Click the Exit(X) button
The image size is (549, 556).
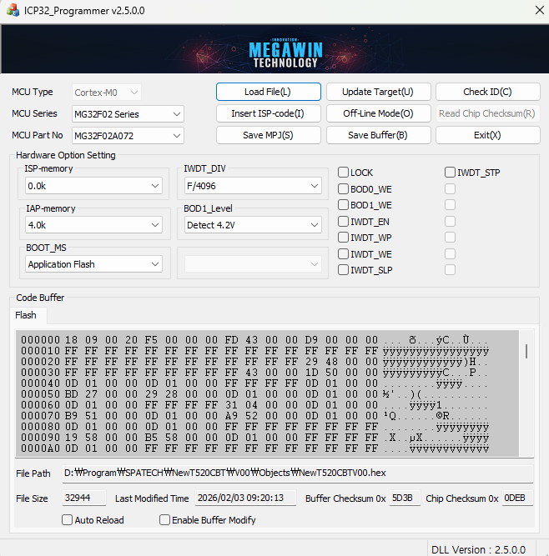pos(487,135)
